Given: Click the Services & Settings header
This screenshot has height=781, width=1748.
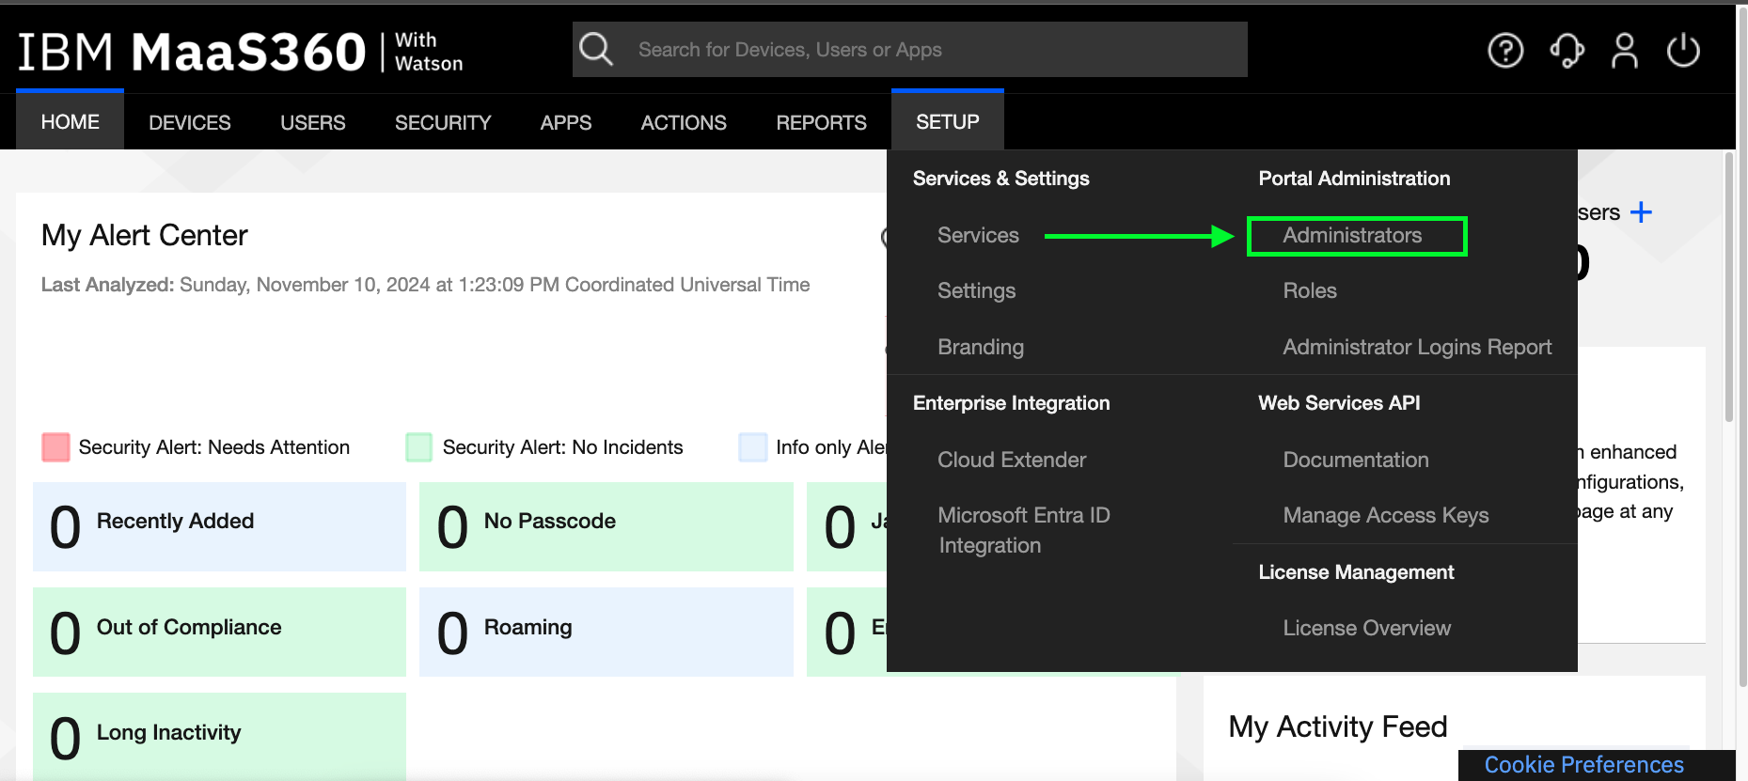Looking at the screenshot, I should [x=1001, y=179].
